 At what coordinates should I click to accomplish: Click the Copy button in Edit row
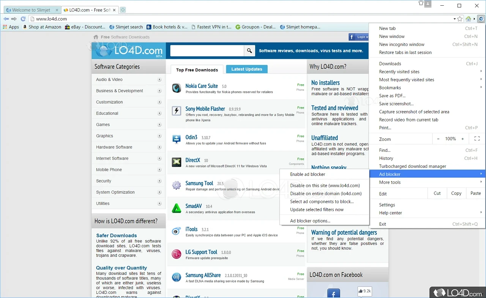[x=456, y=193]
